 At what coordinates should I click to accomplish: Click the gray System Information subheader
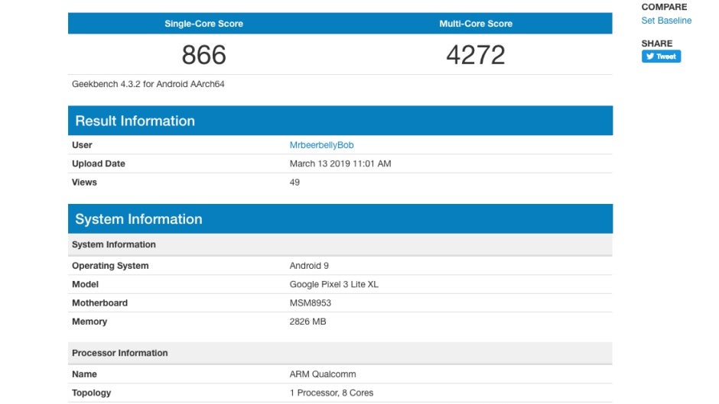coord(340,244)
